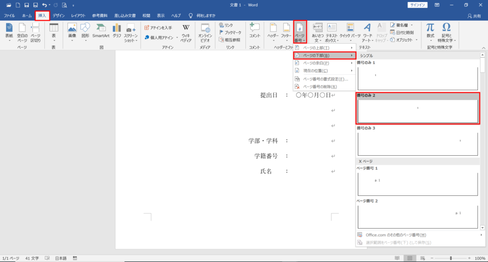Undo the last action
This screenshot has height=262, width=488.
pos(44,5)
